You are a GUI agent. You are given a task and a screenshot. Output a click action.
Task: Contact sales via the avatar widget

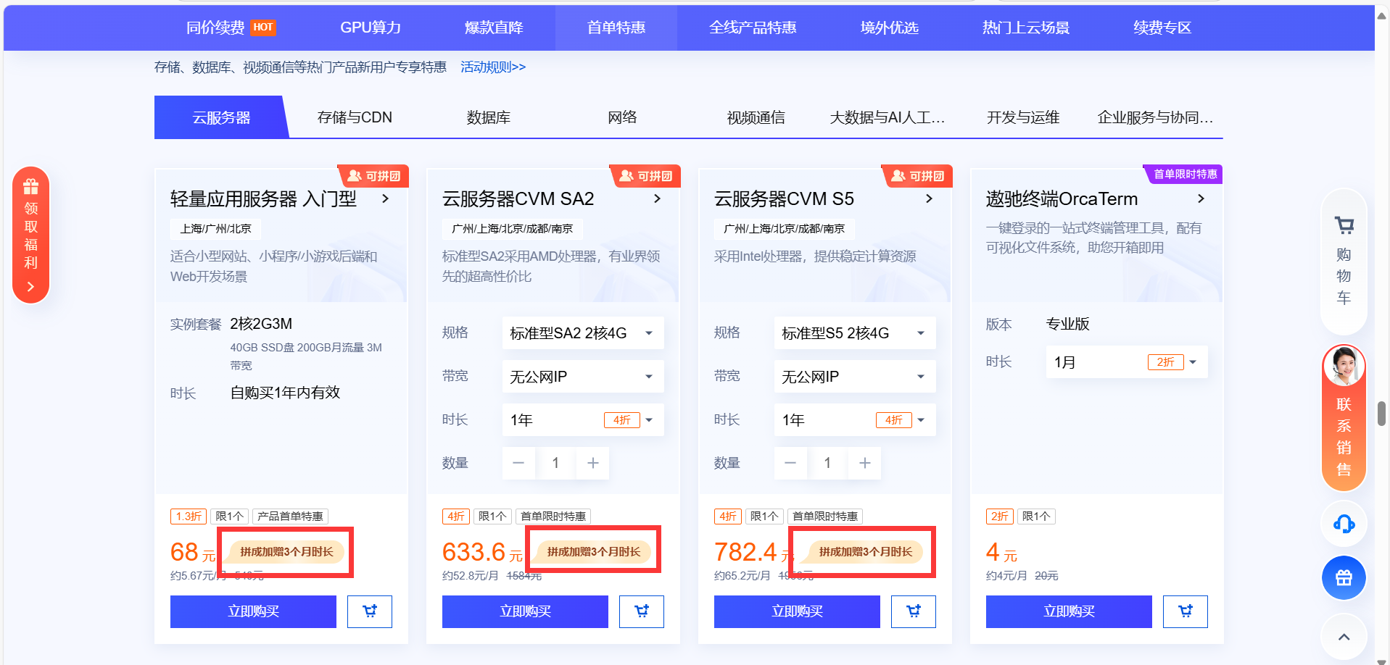pos(1344,417)
